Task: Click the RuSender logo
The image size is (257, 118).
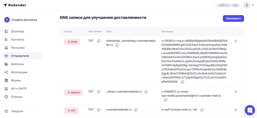Action: [x=15, y=5]
